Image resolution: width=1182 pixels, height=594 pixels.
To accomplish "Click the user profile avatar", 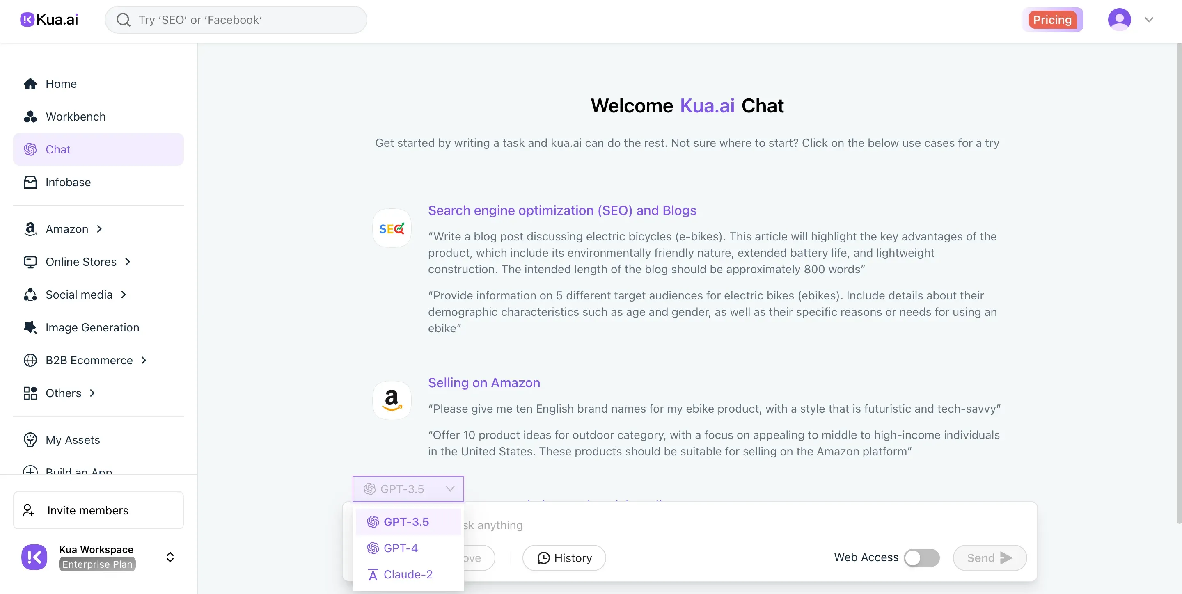I will click(x=1119, y=19).
